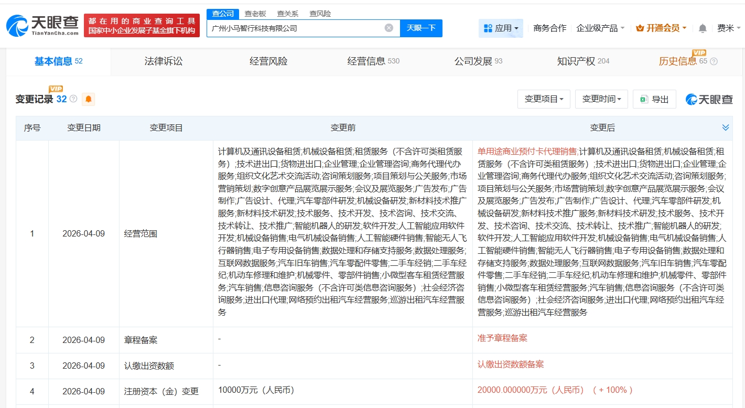Click double chevron in 变更后 column header
This screenshot has height=408, width=745.
tap(726, 127)
